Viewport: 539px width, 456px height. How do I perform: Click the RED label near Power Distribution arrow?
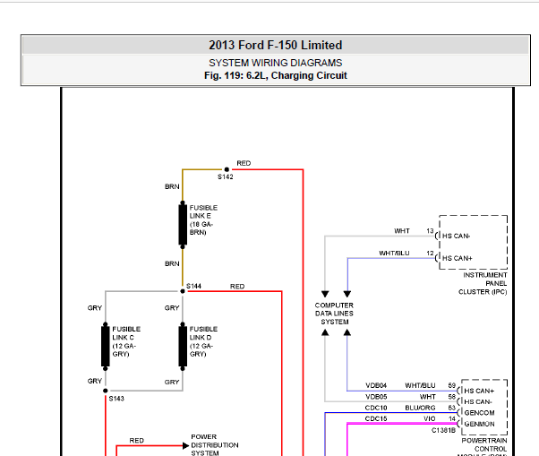pos(136,441)
